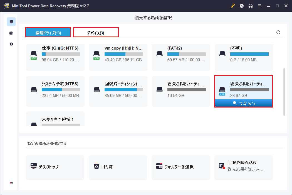
Task: Select the data recovery monitor icon in sidebar
Action: 11,21
